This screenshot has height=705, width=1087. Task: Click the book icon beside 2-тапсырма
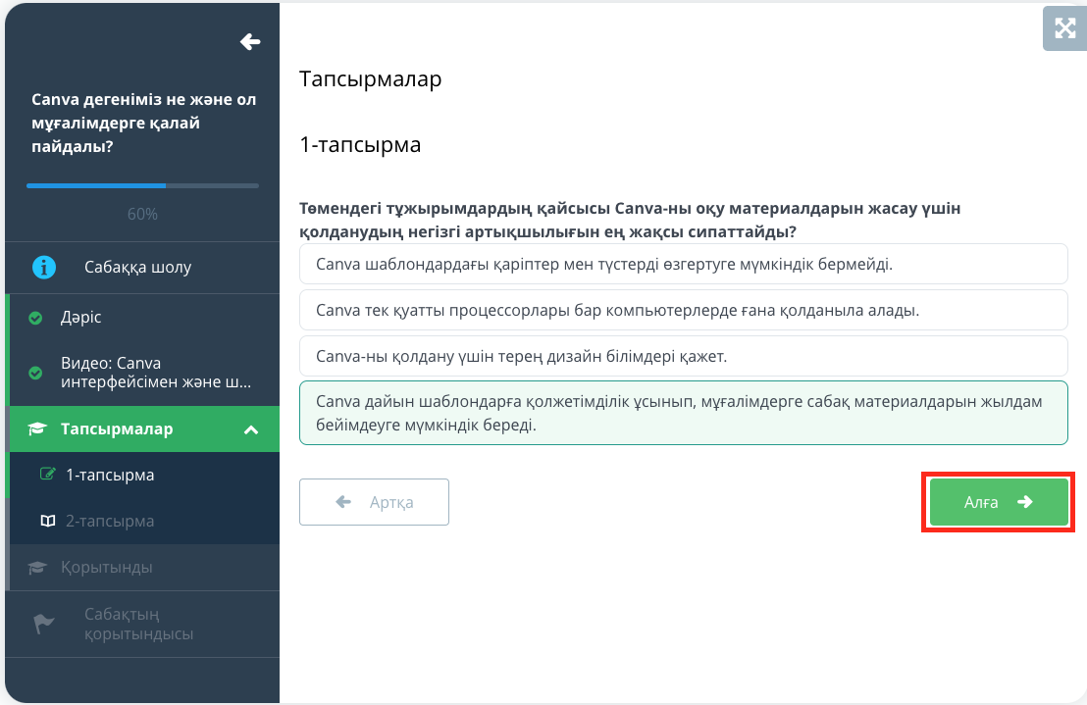click(48, 521)
